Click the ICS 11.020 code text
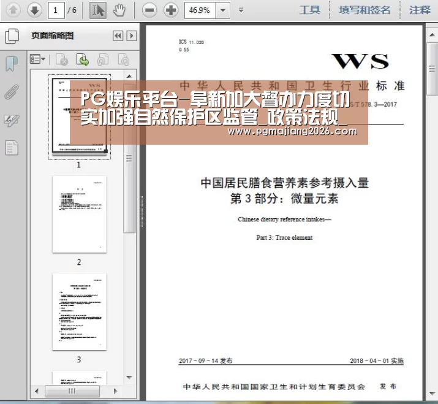 pos(191,42)
